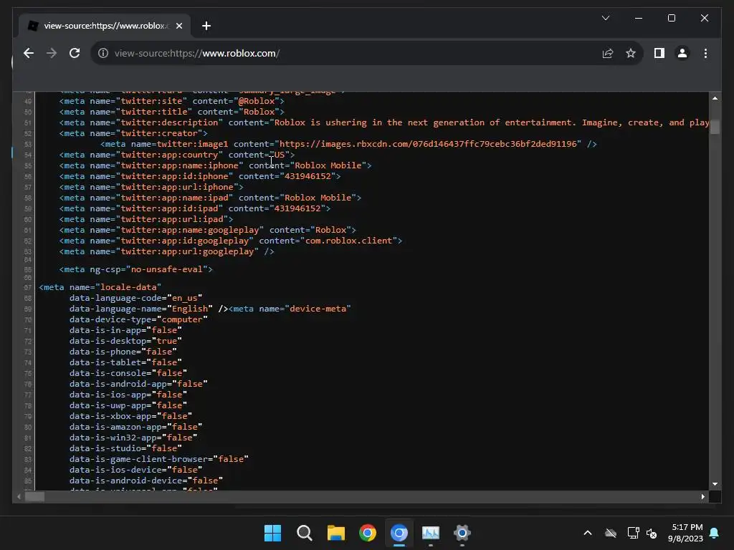Click the scroll left arrow
This screenshot has height=550, width=734.
point(19,497)
